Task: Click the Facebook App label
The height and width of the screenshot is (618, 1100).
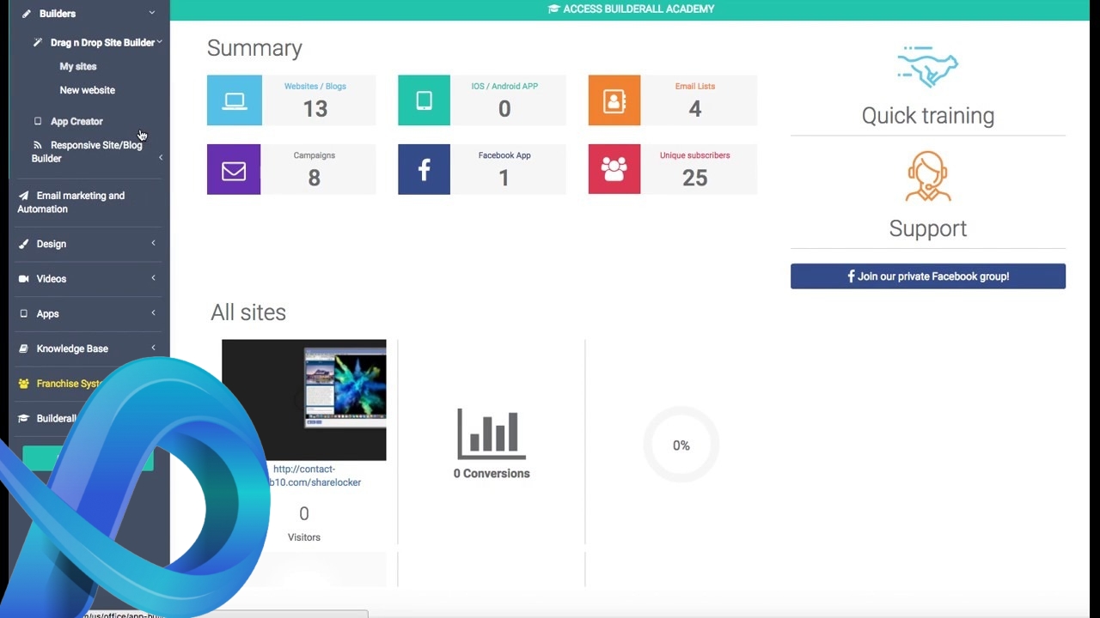Action: coord(504,155)
